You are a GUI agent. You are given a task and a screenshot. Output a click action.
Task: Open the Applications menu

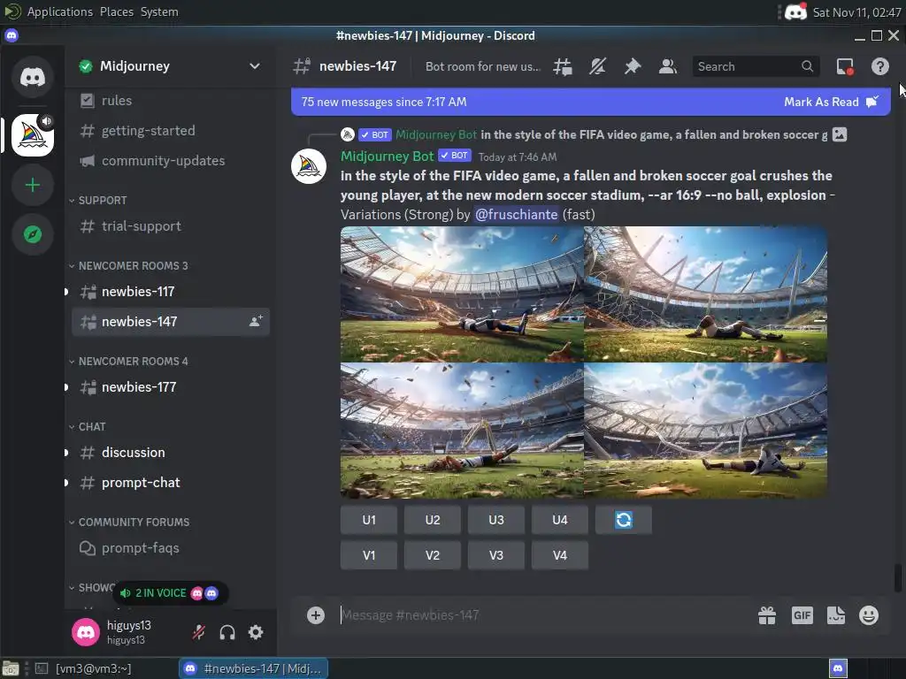coord(59,11)
